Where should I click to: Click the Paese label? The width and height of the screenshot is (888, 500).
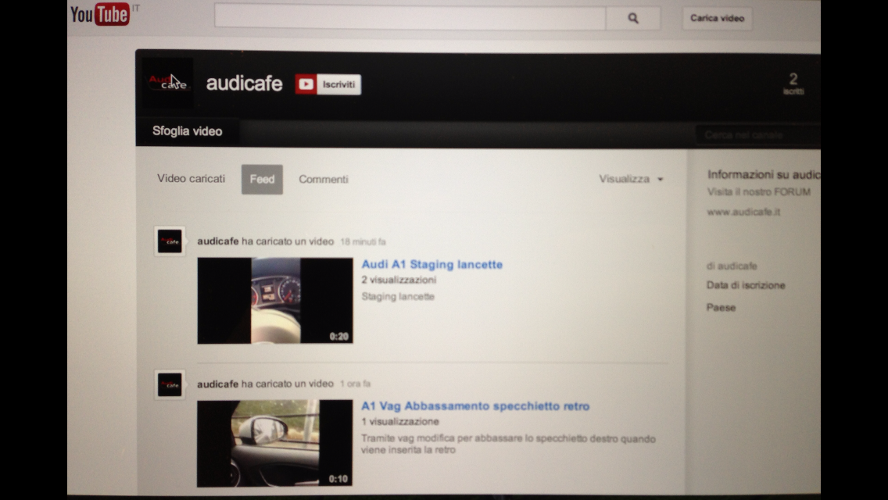(721, 308)
